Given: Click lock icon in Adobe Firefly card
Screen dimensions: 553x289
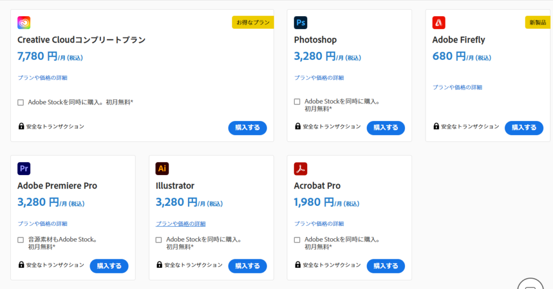Looking at the screenshot, I should [x=436, y=126].
